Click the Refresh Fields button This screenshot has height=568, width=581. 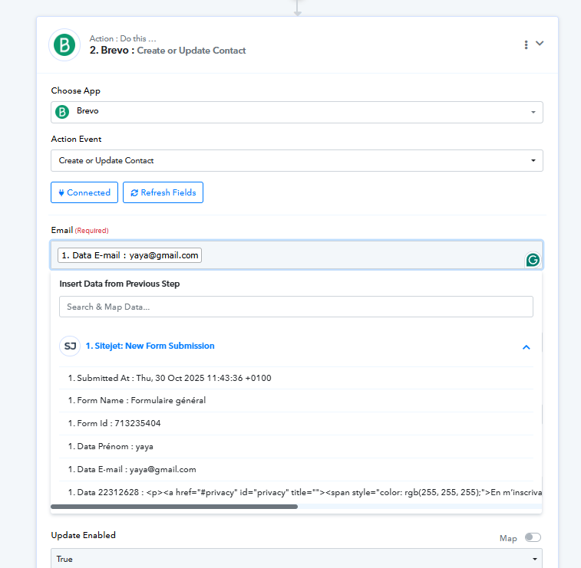pos(163,192)
